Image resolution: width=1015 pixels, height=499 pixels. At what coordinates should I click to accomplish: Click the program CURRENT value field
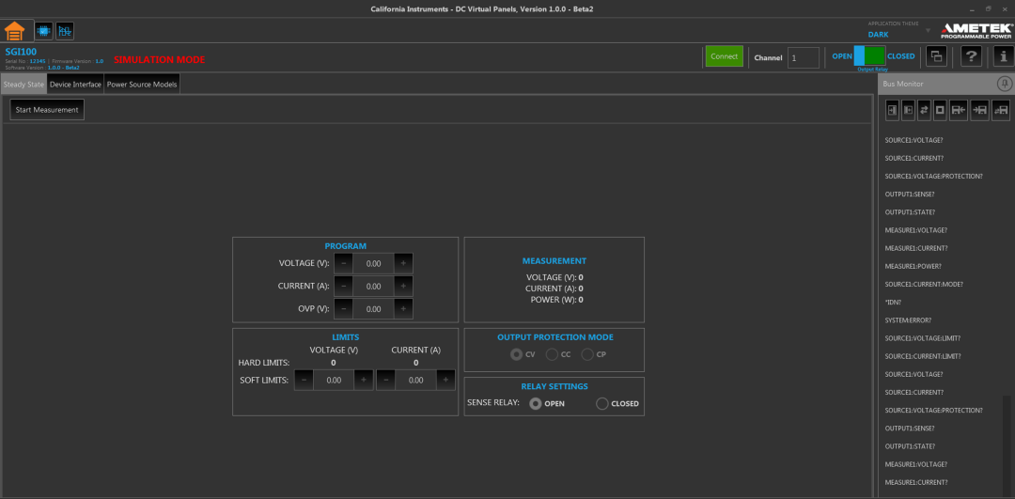pyautogui.click(x=373, y=286)
